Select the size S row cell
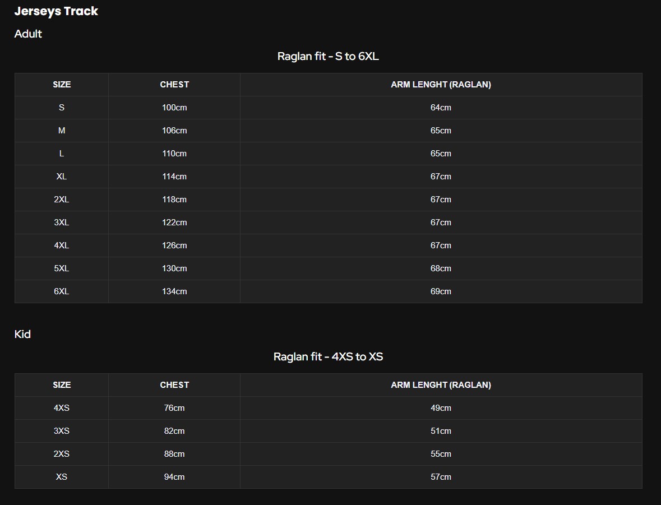Image resolution: width=661 pixels, height=505 pixels. [x=62, y=108]
